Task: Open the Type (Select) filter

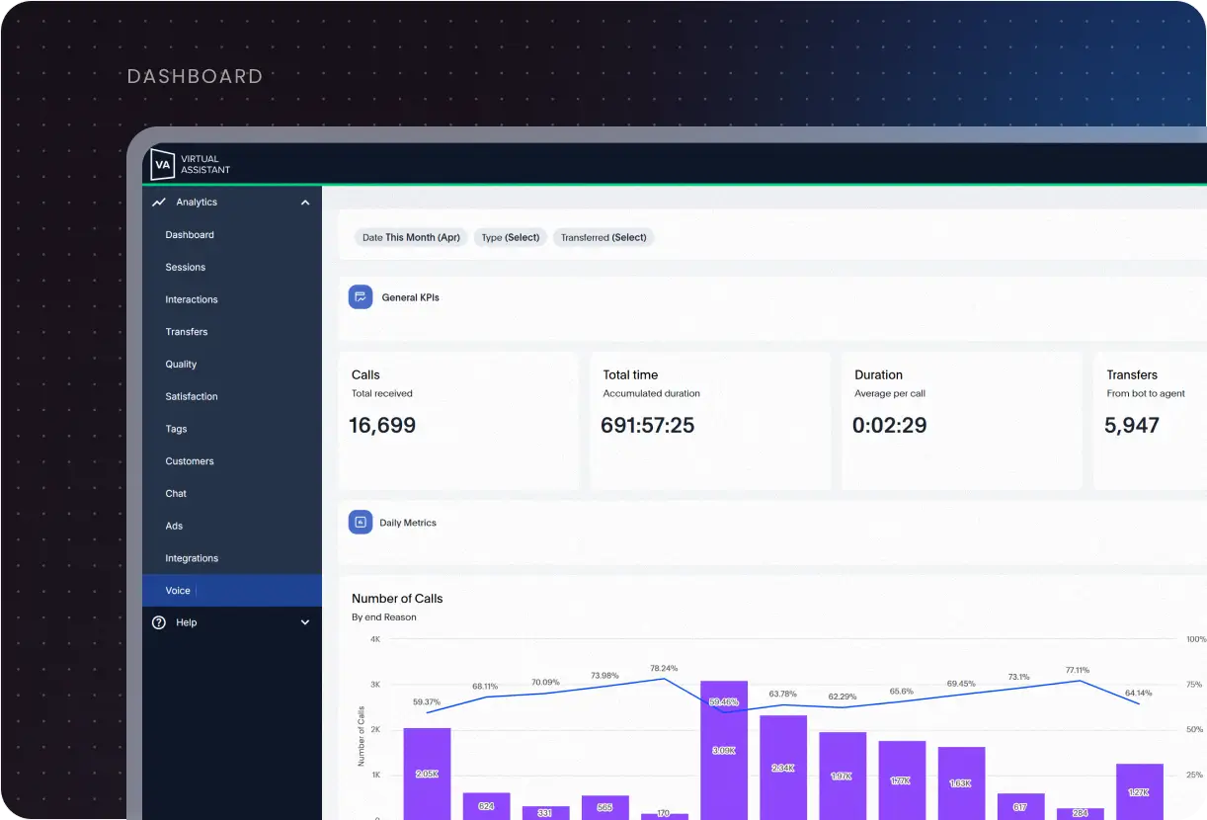Action: pos(510,237)
